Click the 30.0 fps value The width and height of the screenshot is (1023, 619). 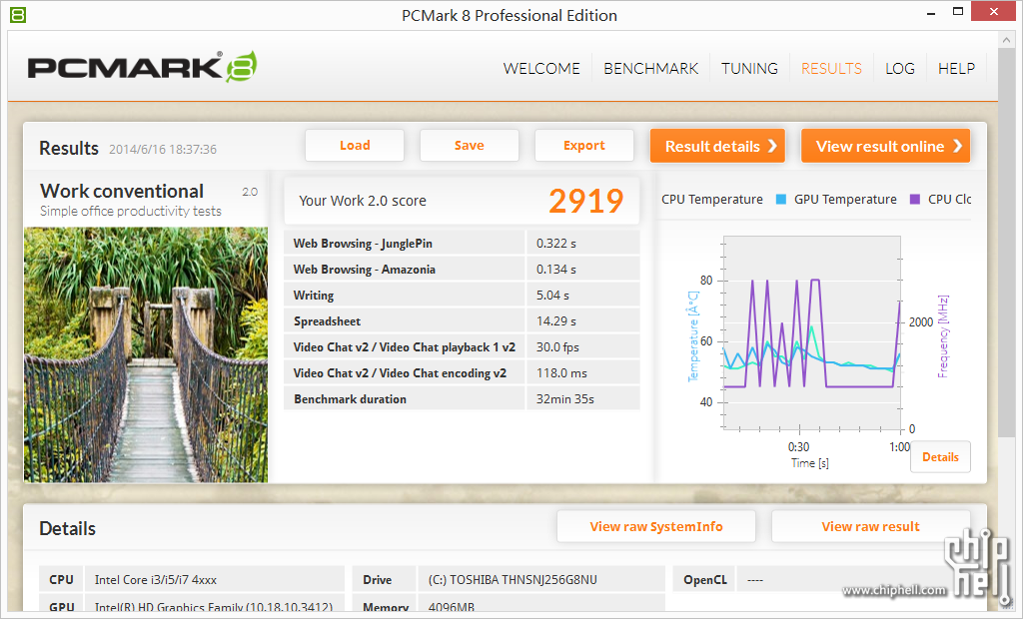click(557, 347)
